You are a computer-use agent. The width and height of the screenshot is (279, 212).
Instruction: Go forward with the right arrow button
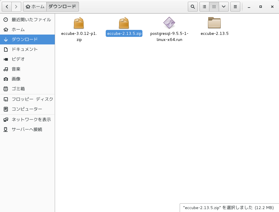(x=16, y=7)
